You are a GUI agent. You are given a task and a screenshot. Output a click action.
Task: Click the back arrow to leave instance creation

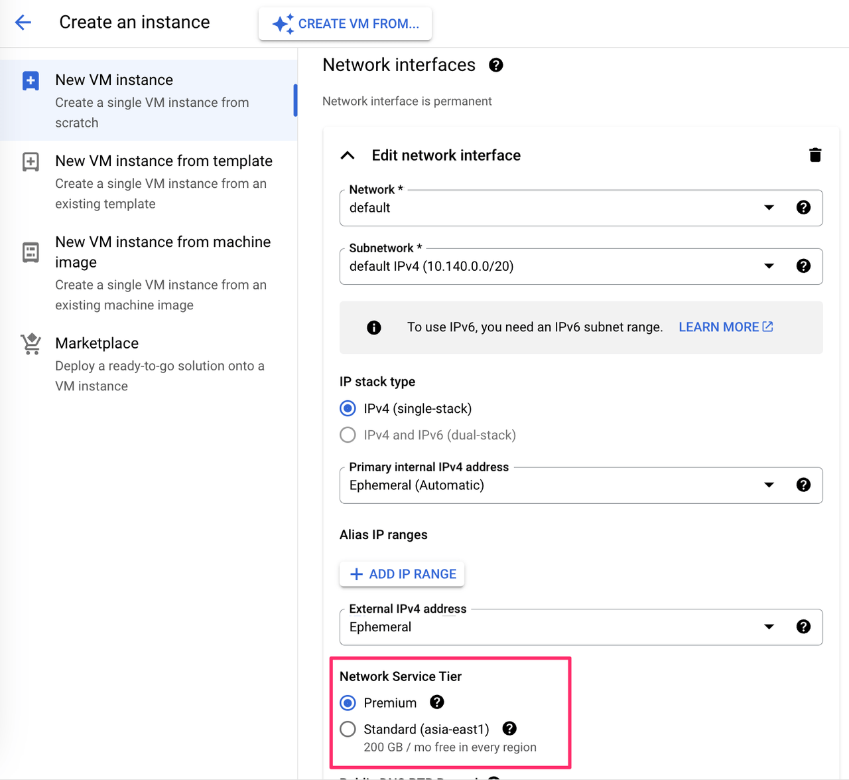point(23,22)
